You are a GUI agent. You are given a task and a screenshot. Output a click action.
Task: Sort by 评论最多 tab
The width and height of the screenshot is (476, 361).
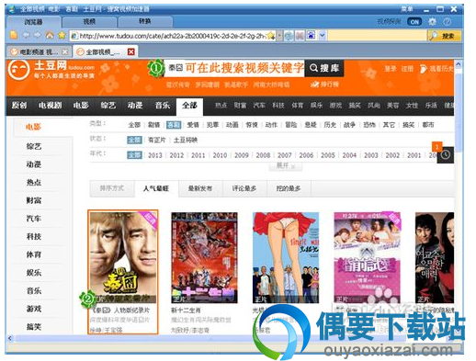(244, 188)
